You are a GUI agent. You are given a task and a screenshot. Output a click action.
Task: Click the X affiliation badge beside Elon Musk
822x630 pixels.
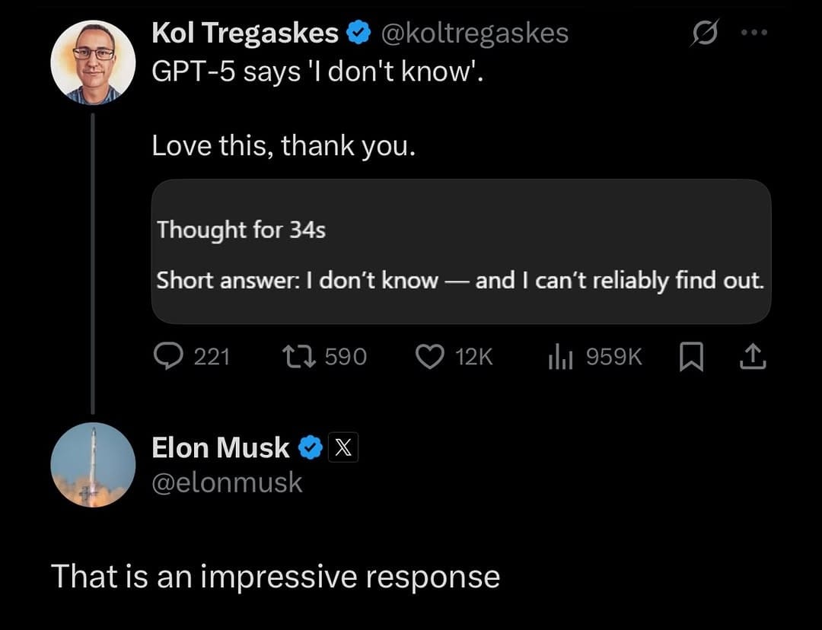(343, 449)
